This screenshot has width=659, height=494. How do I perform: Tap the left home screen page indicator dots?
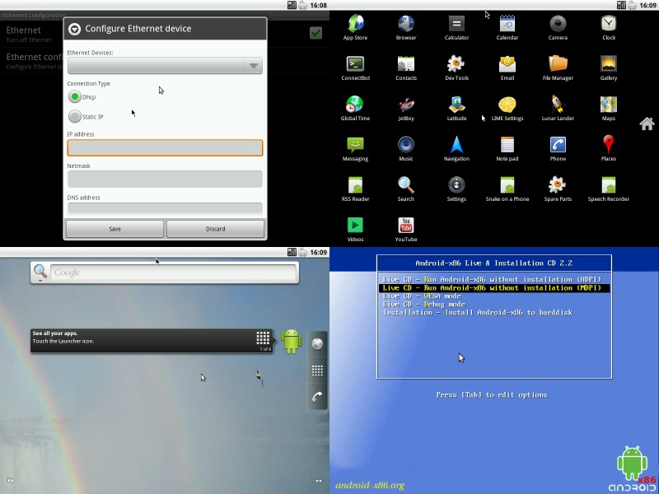point(11,481)
